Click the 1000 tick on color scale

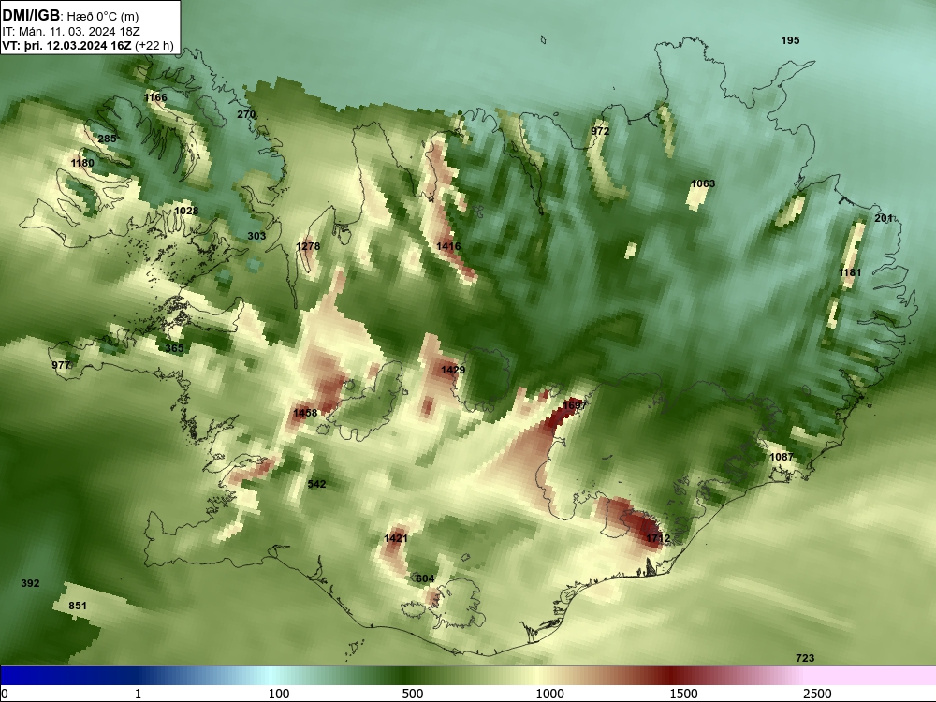click(549, 694)
